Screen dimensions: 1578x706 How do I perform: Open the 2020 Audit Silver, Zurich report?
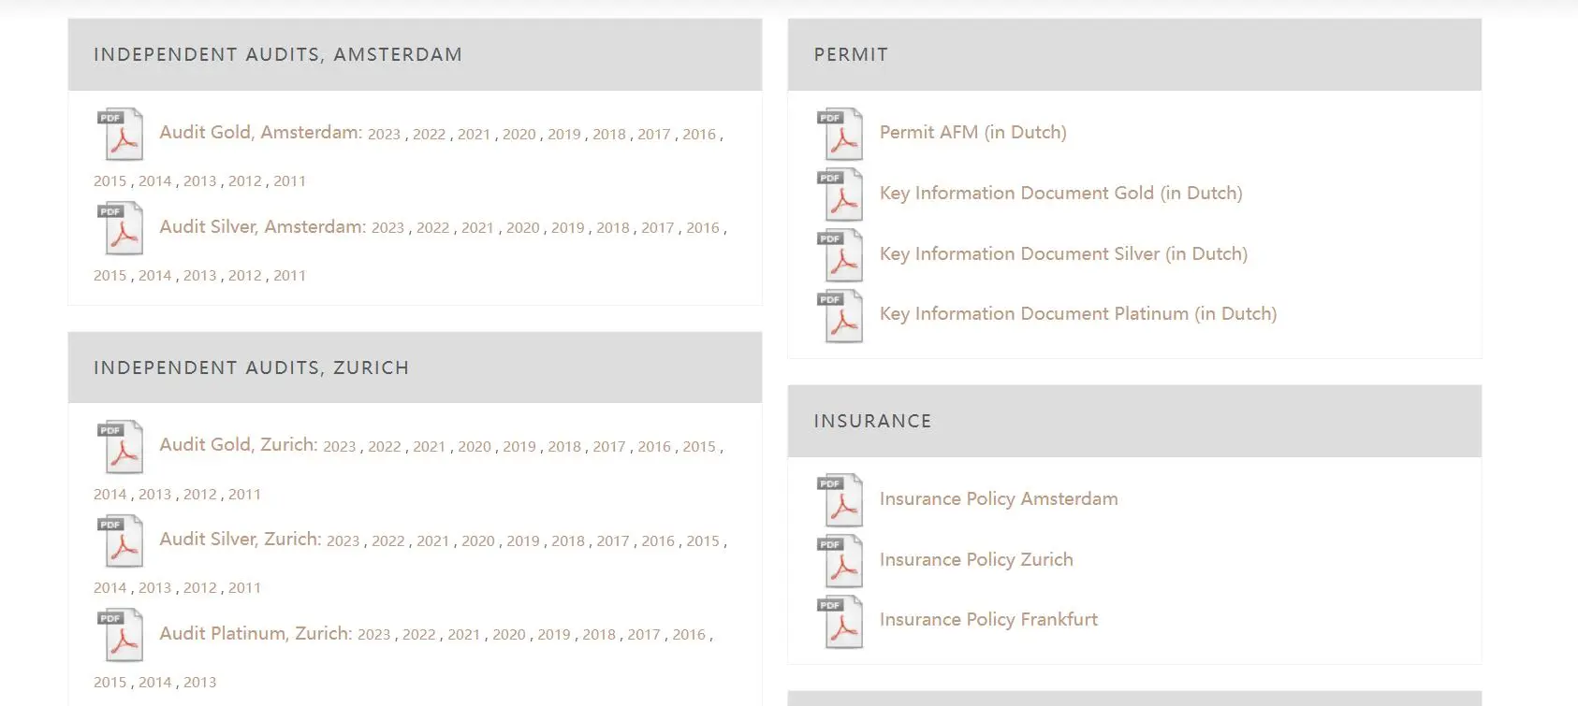coord(477,541)
